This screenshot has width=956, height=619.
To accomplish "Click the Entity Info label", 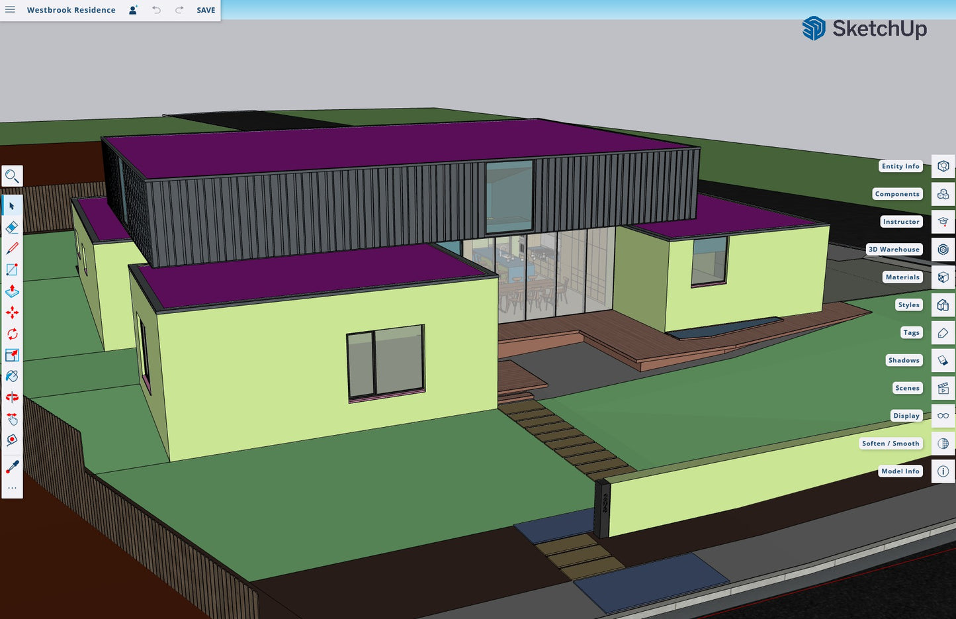I will 900,166.
